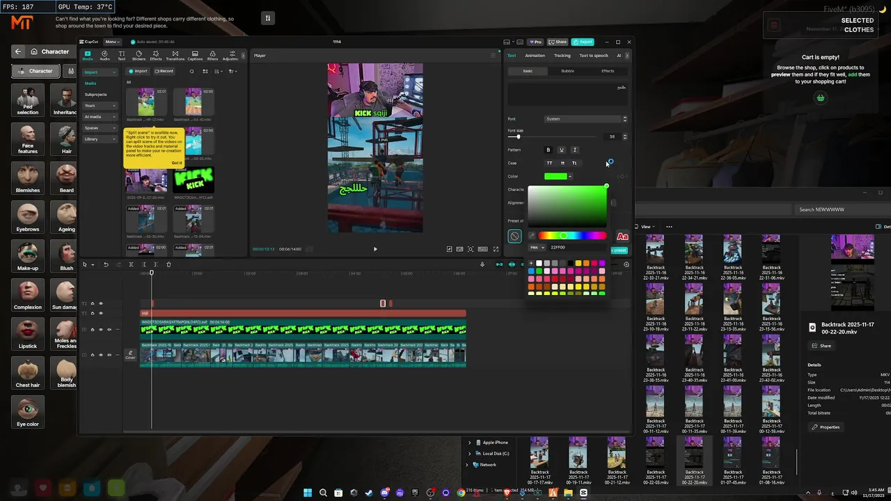The width and height of the screenshot is (891, 501).
Task: Expand the Spaces section
Action: point(101,128)
